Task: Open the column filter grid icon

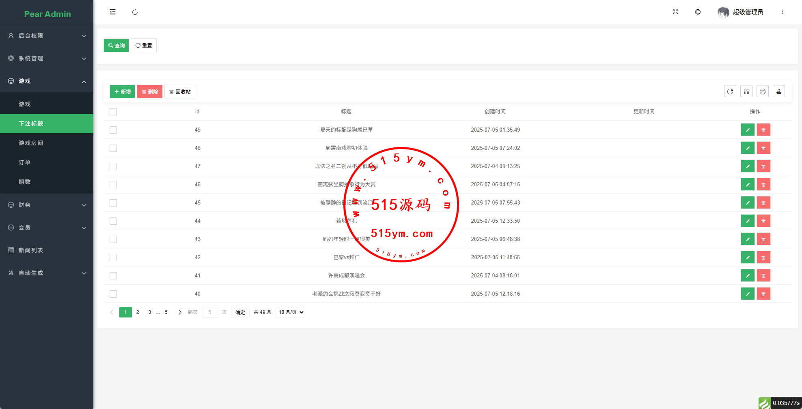Action: tap(746, 92)
